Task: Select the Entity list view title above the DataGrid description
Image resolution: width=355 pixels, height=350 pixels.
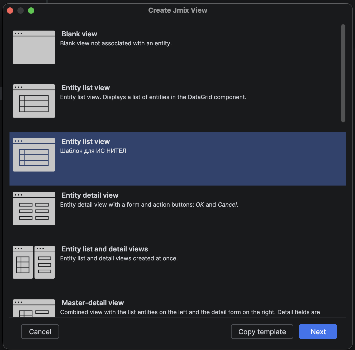Action: [86, 88]
